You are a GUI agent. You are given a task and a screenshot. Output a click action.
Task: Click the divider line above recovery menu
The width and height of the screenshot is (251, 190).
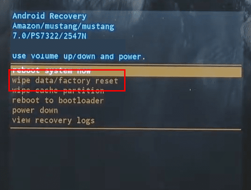pos(125,65)
